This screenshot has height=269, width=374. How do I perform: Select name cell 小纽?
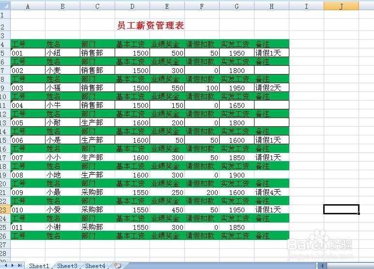tap(63, 53)
